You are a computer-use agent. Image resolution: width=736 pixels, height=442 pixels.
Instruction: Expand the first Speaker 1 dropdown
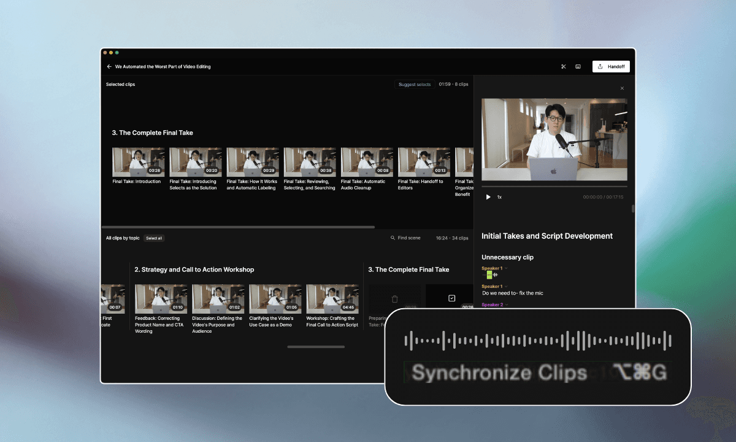pos(506,268)
